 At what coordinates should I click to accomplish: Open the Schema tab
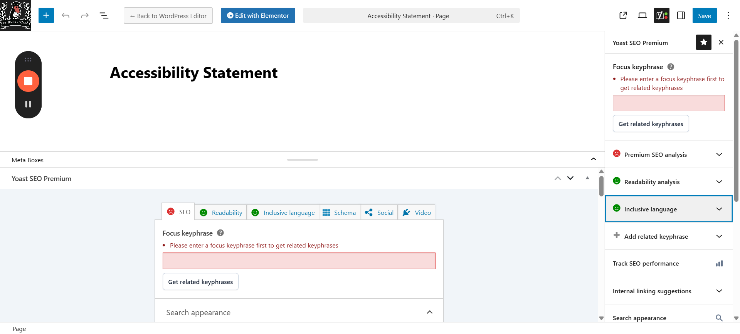pyautogui.click(x=339, y=213)
